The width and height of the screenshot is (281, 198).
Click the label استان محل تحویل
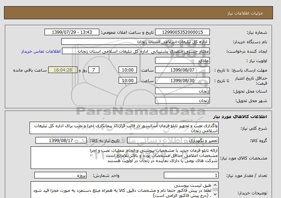click(250, 91)
